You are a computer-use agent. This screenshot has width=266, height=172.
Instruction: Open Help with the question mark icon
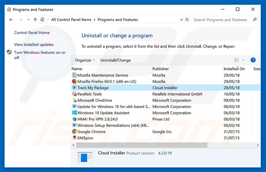click(253, 60)
